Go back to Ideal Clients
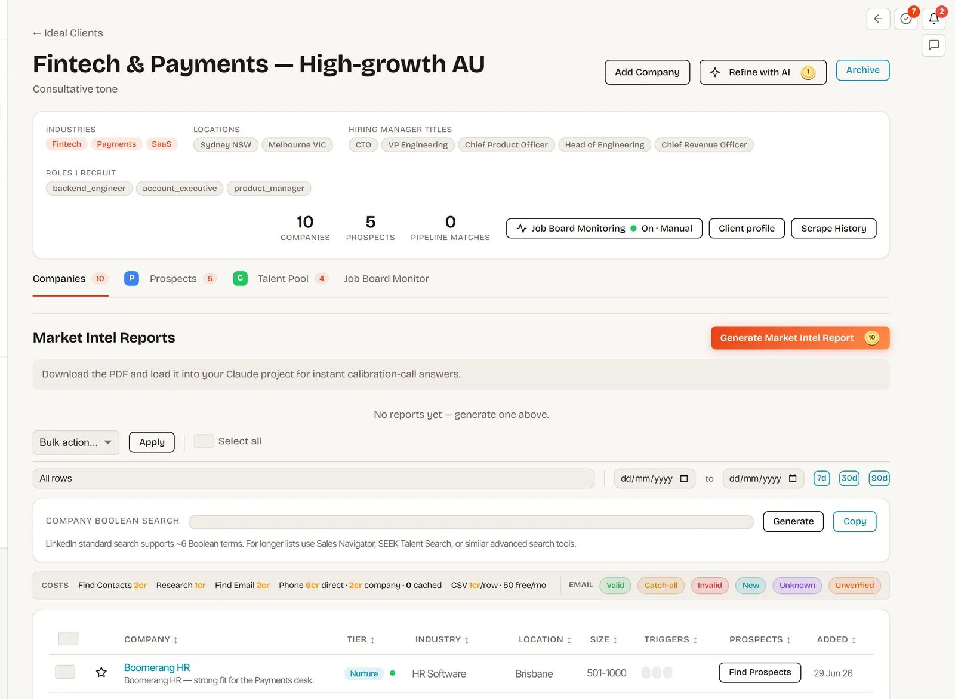 tap(67, 33)
